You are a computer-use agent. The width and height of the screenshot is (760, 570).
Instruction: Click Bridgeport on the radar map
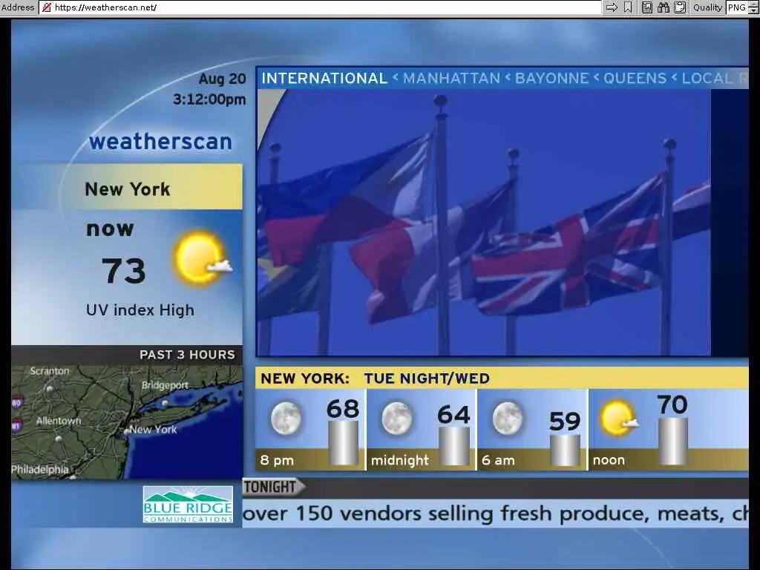click(165, 385)
